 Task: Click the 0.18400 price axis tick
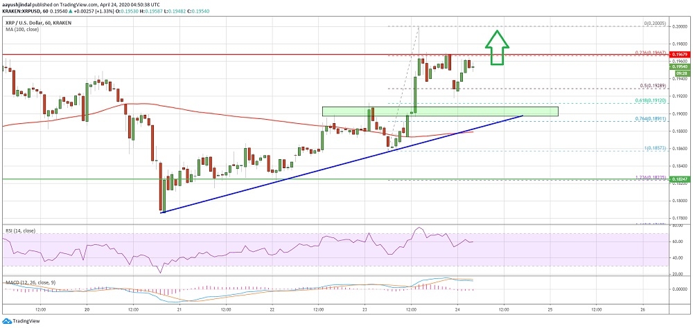[x=680, y=166]
